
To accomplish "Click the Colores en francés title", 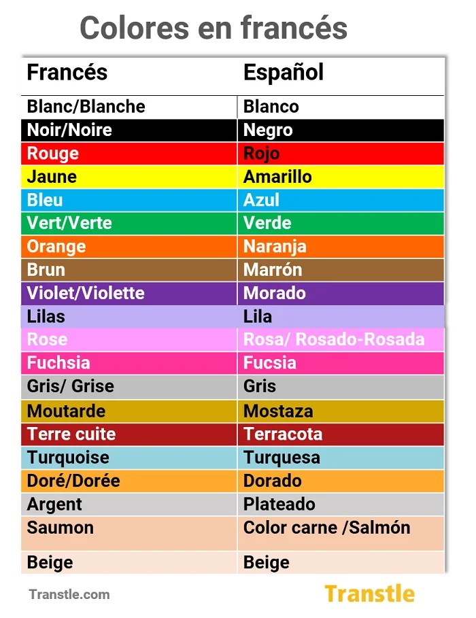I will 214,28.
